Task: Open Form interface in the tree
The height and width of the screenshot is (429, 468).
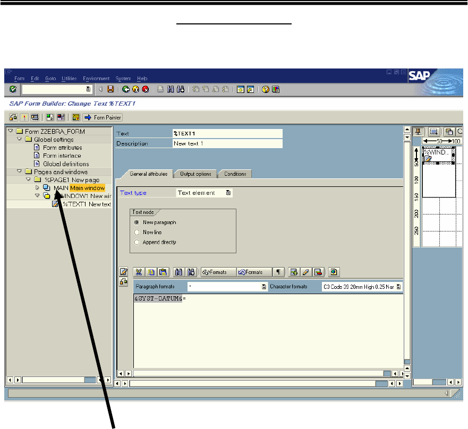Action: pos(62,156)
